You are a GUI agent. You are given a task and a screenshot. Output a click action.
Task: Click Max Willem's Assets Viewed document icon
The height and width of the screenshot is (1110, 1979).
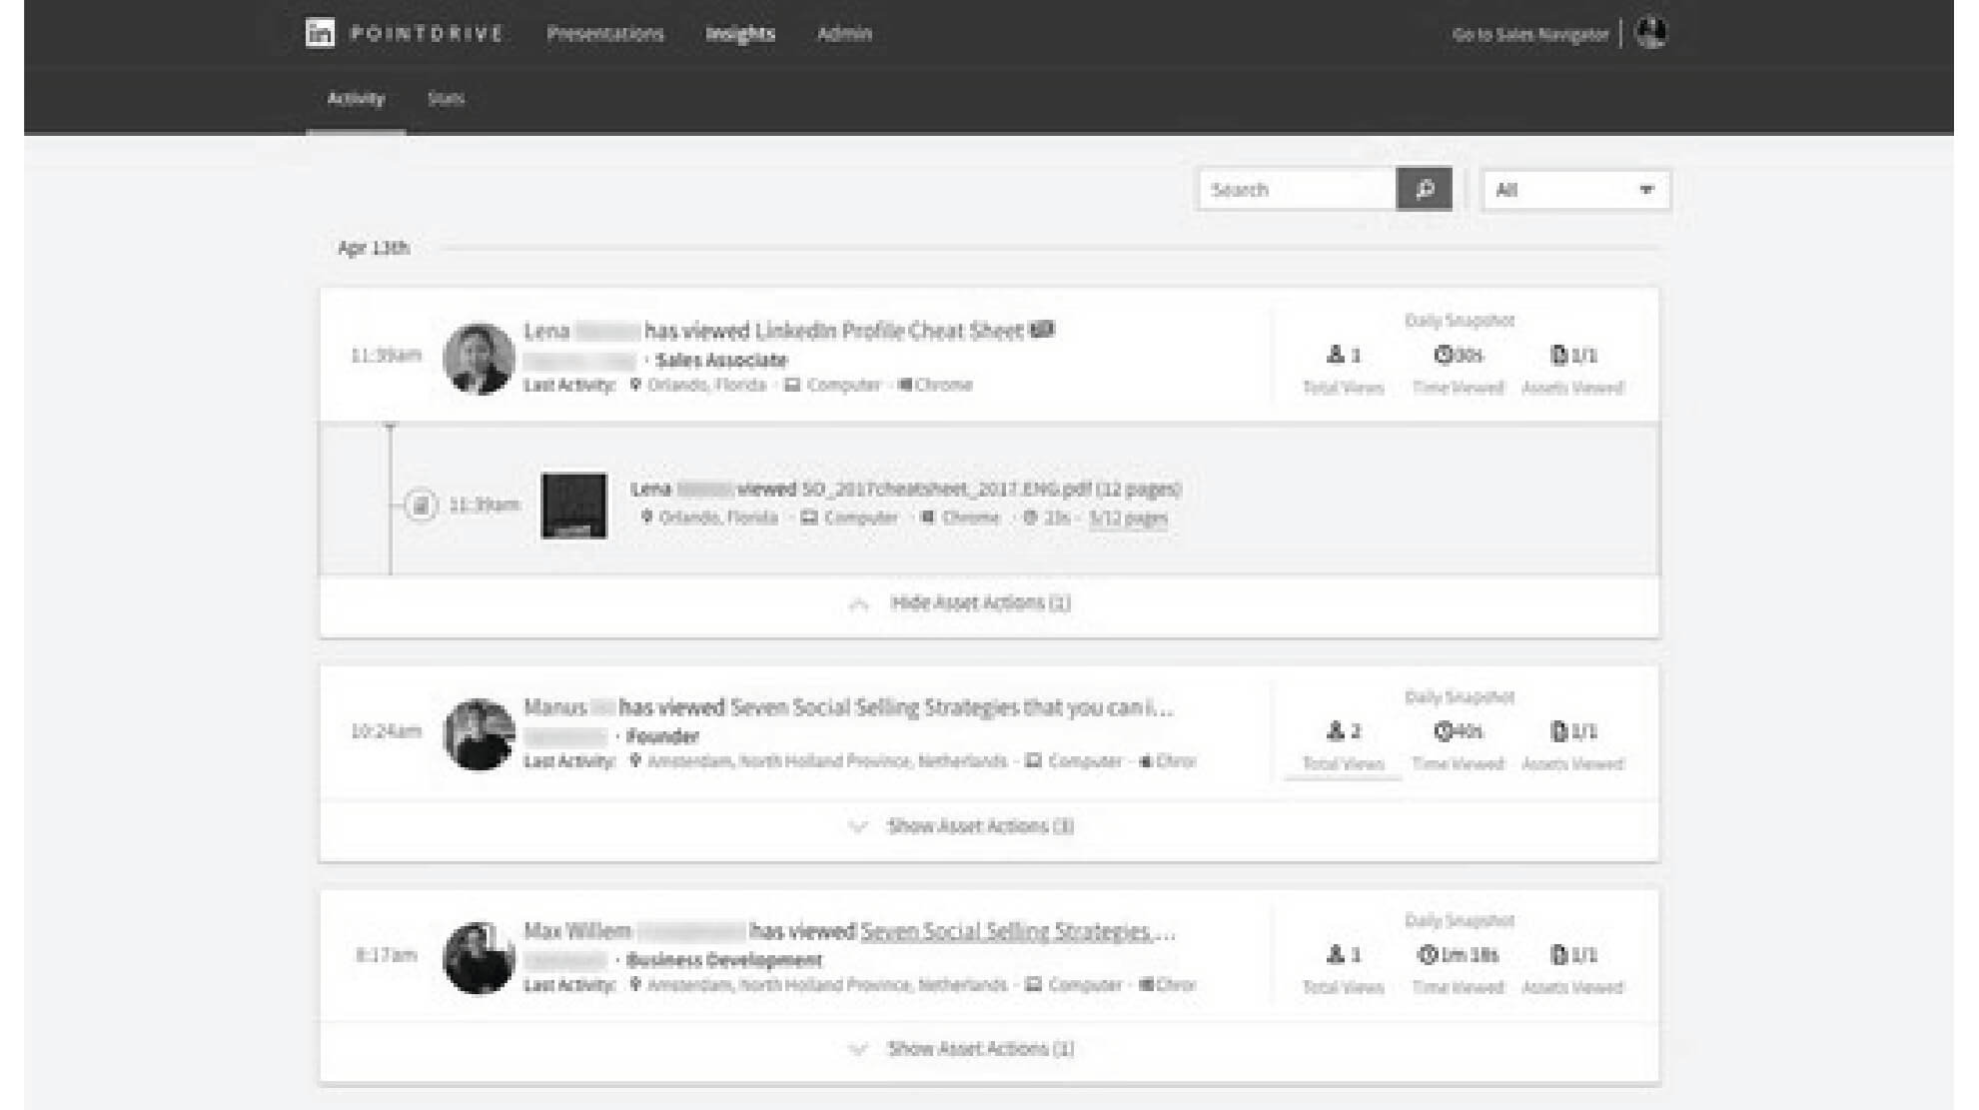pyautogui.click(x=1558, y=955)
